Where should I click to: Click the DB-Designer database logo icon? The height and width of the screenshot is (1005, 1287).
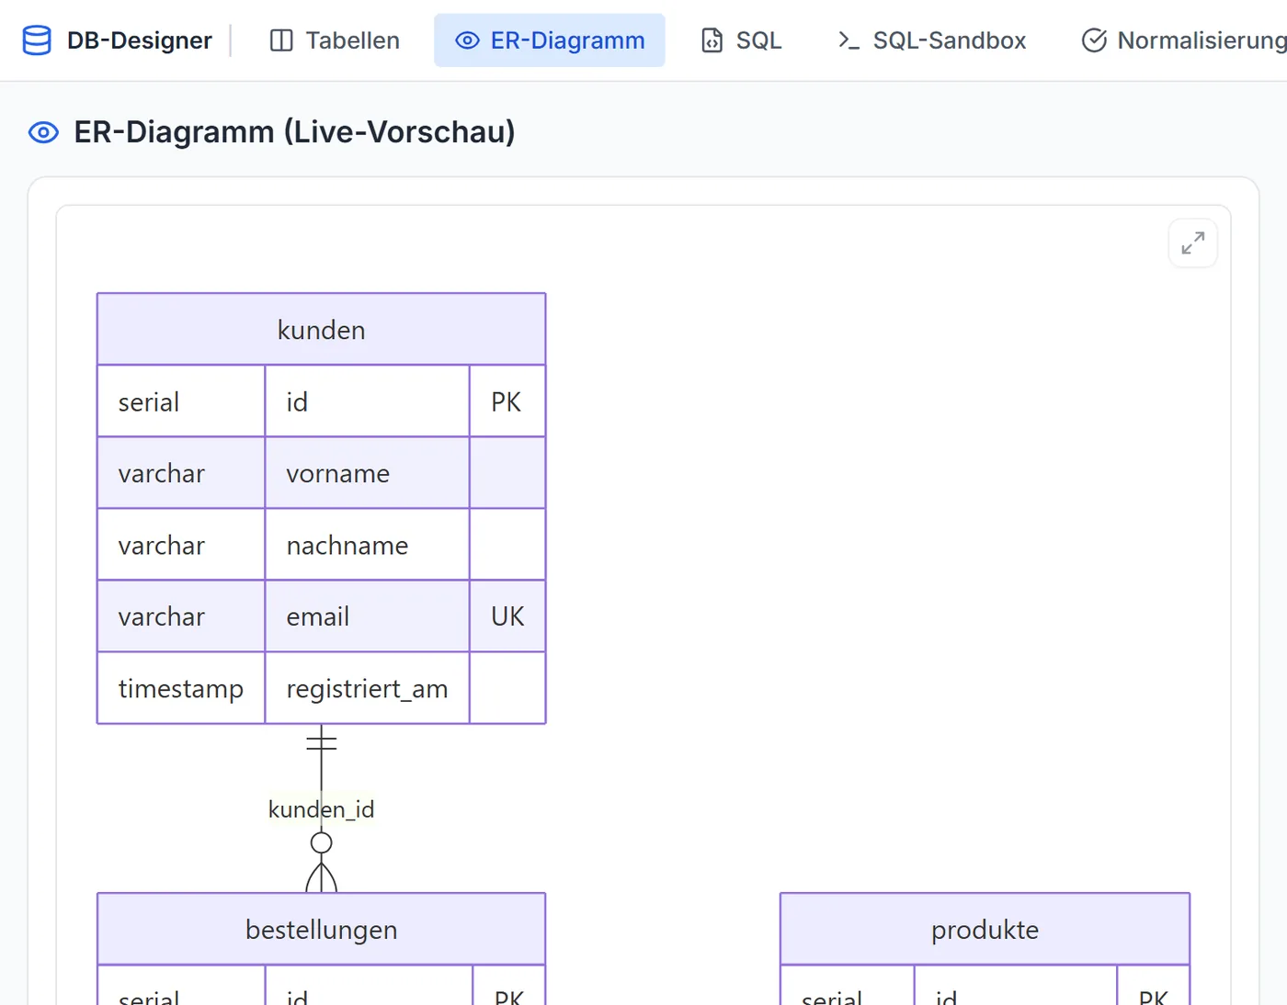37,40
